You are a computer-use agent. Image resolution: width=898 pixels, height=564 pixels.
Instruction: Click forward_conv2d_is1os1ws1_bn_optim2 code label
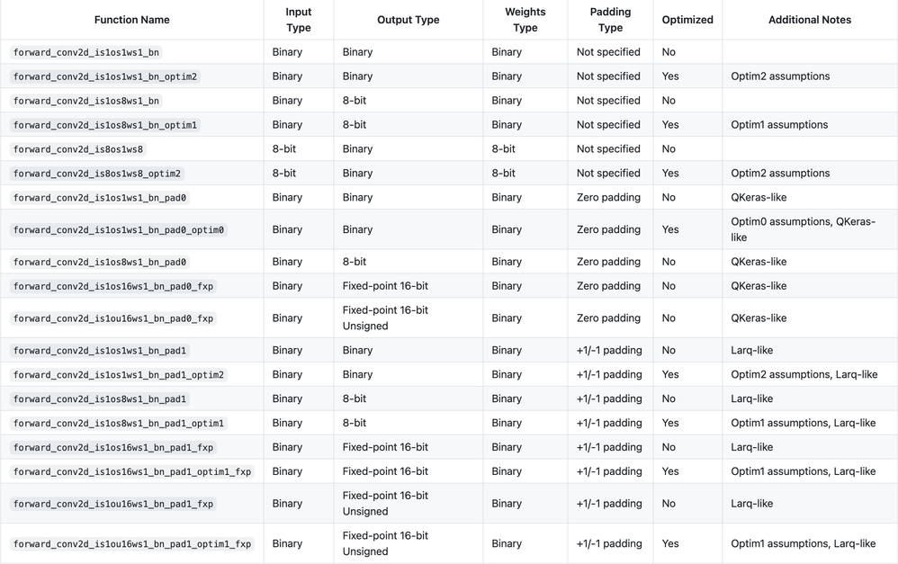(105, 76)
